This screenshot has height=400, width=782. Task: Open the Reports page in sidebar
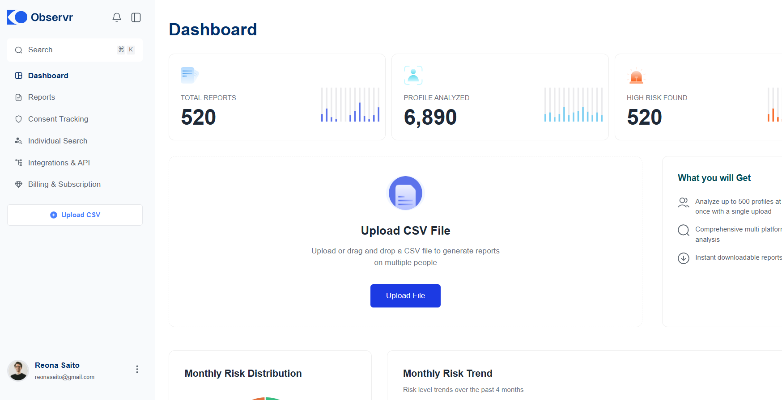(x=42, y=97)
